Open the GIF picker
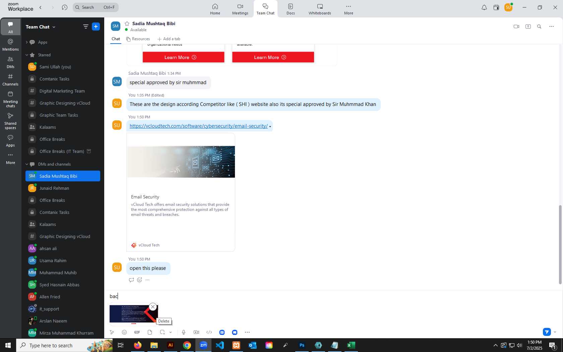This screenshot has width=563, height=352. click(137, 332)
